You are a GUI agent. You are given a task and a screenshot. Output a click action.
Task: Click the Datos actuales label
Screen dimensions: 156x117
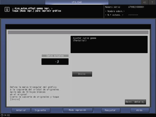(x=55, y=56)
